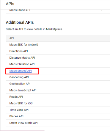Click the APIs page title
The image size is (110, 131).
(x=10, y=4)
